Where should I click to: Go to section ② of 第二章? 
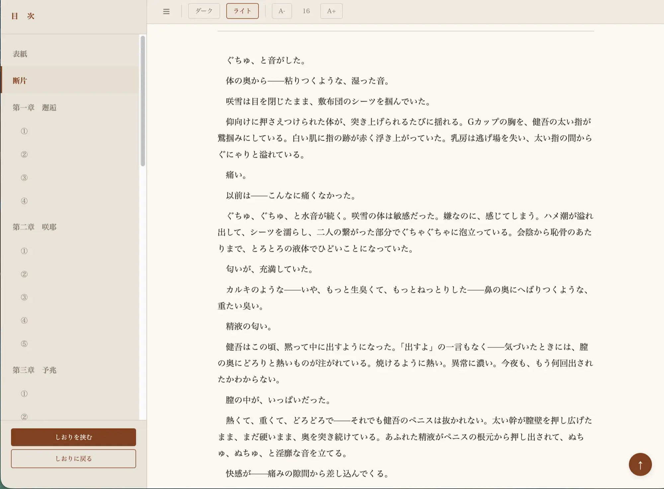[24, 274]
